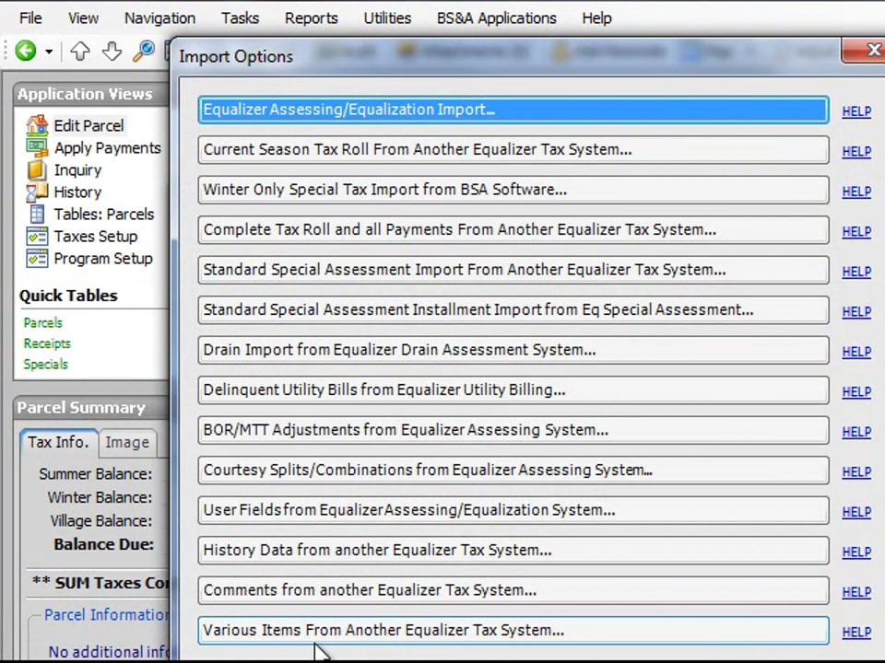Click the down arrow toolbar icon
The width and height of the screenshot is (885, 663).
click(x=112, y=52)
